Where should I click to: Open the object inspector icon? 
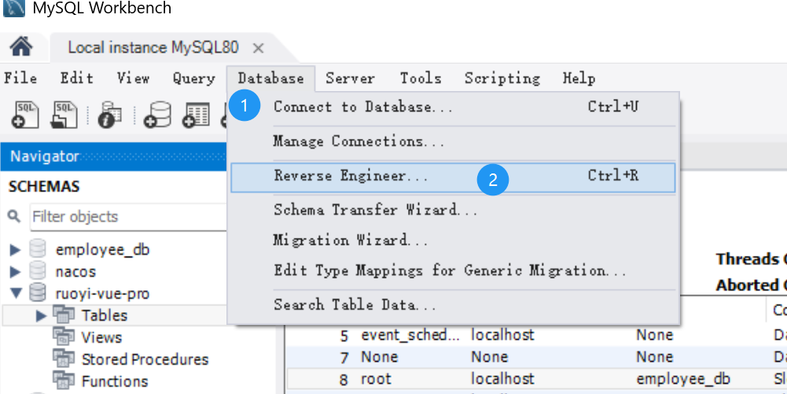coord(109,115)
